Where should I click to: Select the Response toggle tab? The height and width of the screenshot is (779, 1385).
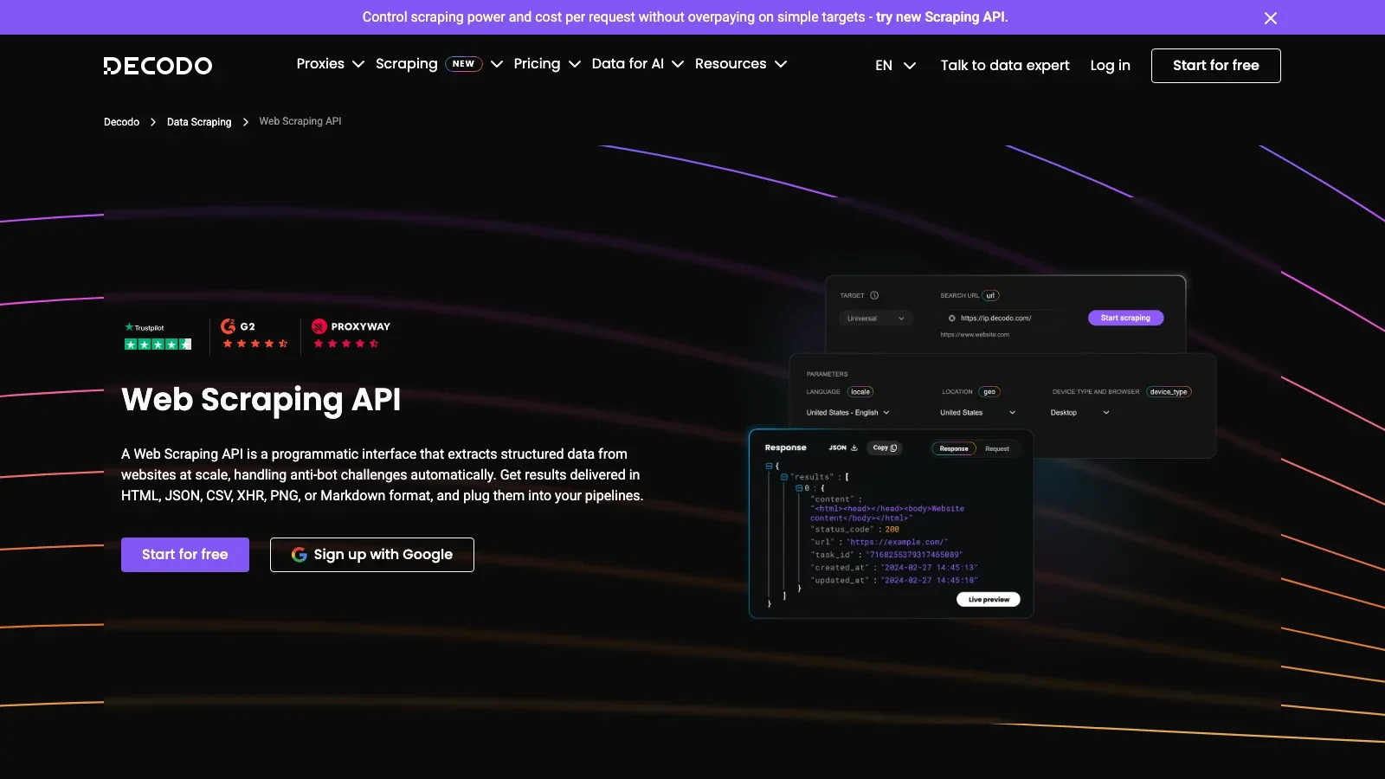click(x=954, y=448)
